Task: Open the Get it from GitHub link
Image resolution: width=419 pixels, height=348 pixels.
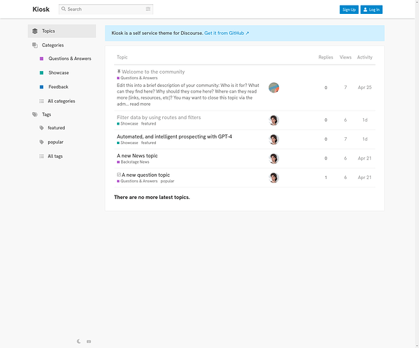Action: (x=226, y=33)
